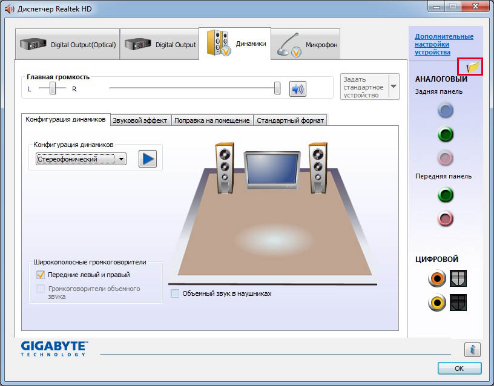Click the orange digital coaxial output icon

tap(437, 278)
